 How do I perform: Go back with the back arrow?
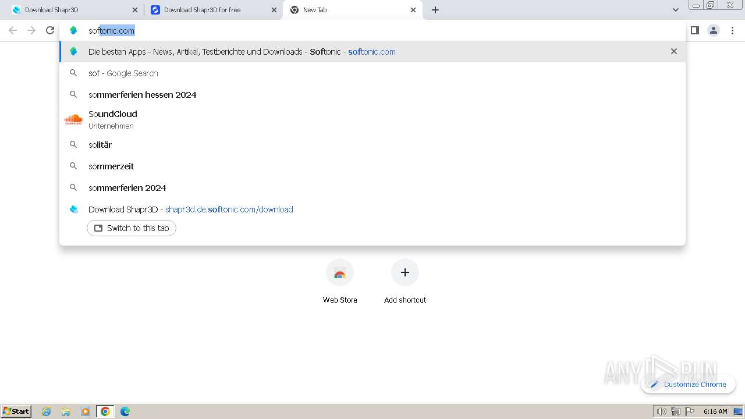[x=13, y=30]
